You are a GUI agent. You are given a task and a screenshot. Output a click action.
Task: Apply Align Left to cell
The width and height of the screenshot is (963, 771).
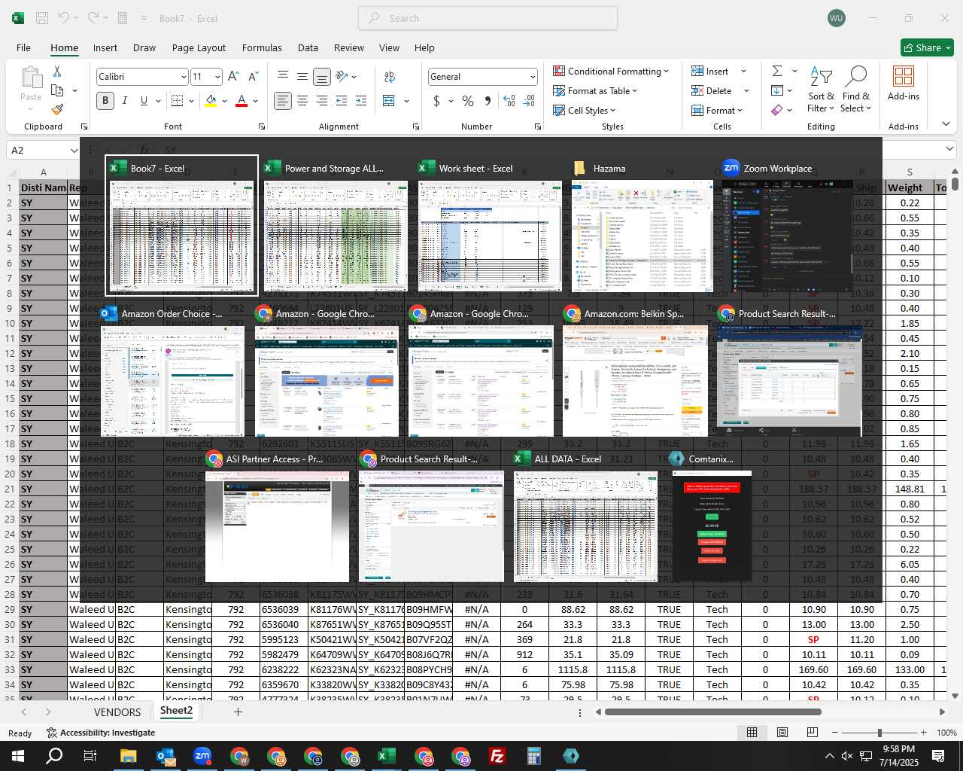(x=283, y=100)
